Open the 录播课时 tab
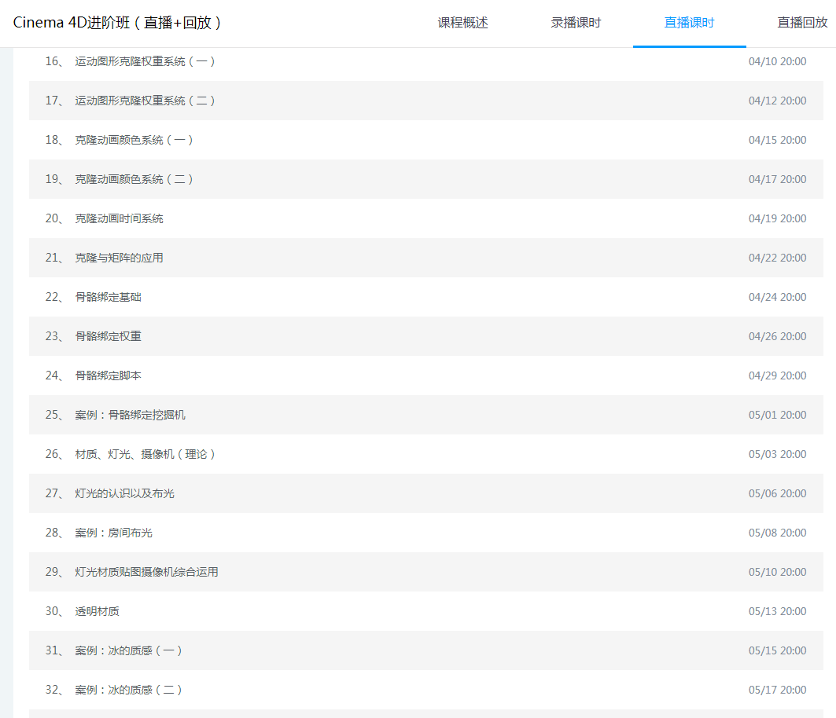 click(575, 24)
